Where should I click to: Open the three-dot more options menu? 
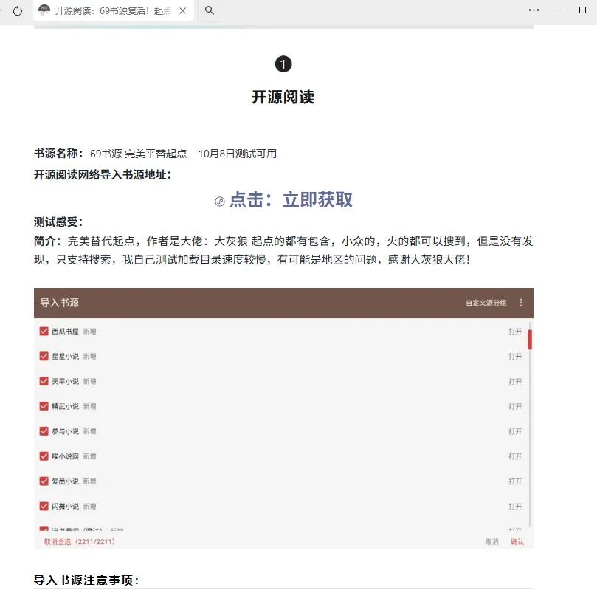pyautogui.click(x=534, y=10)
